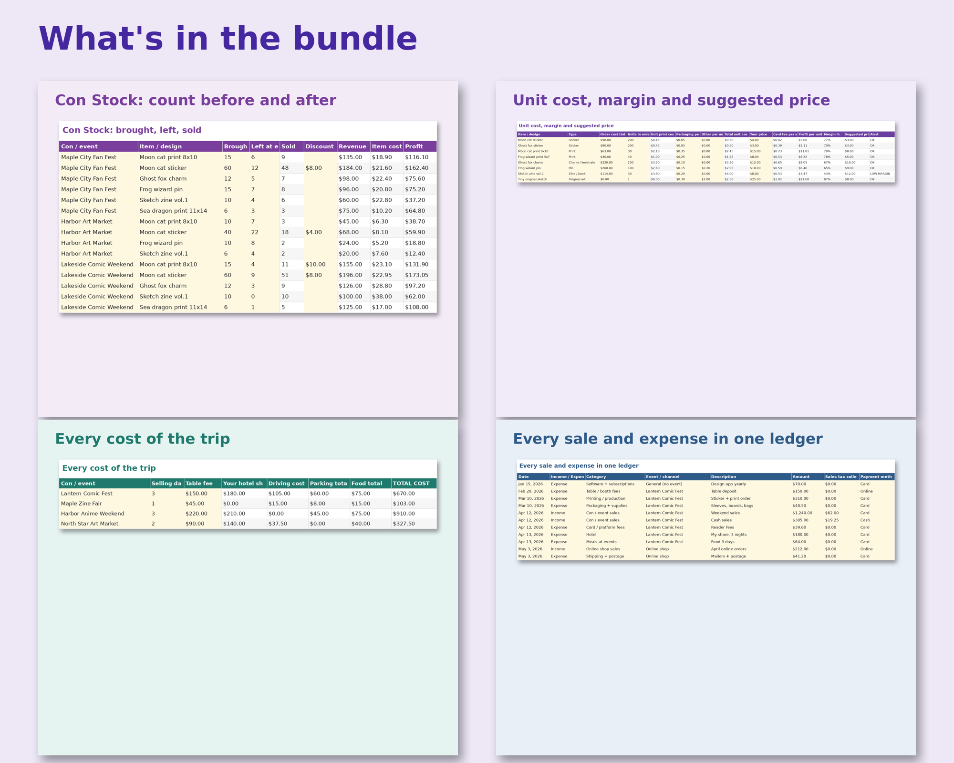Select the "Con Stock: count before and after" heading
The height and width of the screenshot is (763, 954).
coord(196,100)
